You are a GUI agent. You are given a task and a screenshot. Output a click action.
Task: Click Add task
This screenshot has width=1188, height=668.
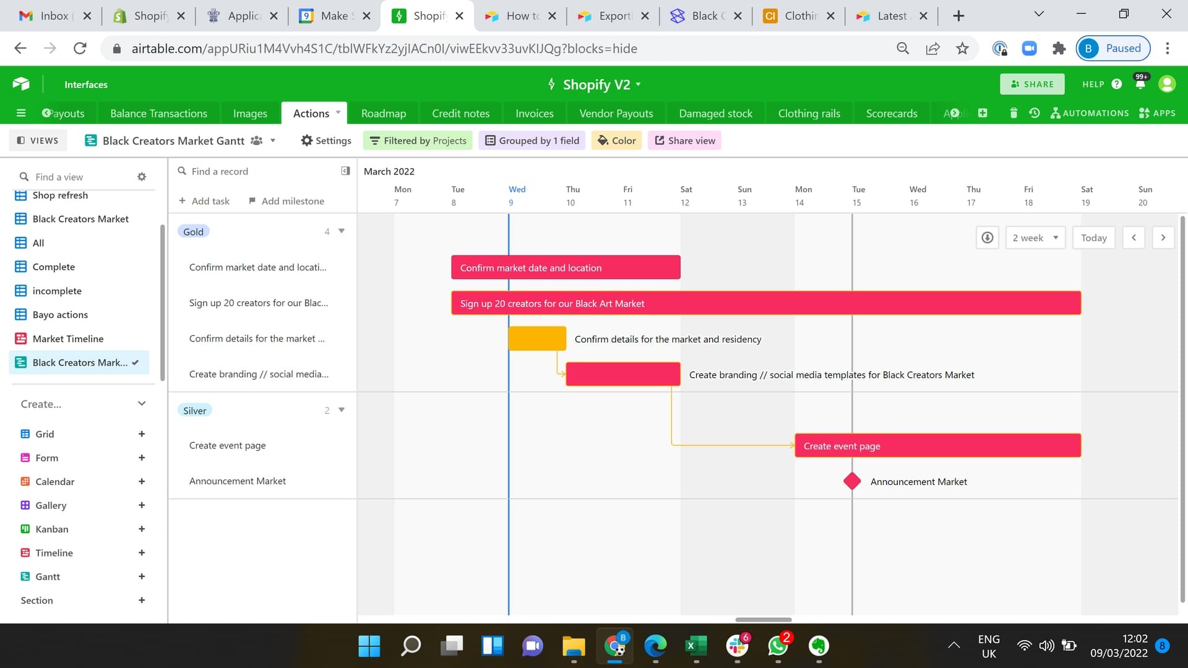(204, 201)
